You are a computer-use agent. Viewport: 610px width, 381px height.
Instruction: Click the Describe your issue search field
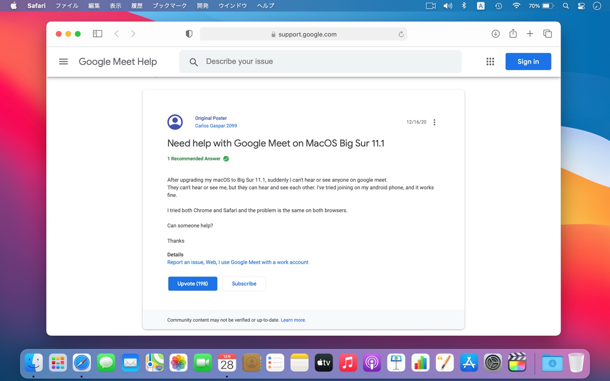[x=320, y=61]
